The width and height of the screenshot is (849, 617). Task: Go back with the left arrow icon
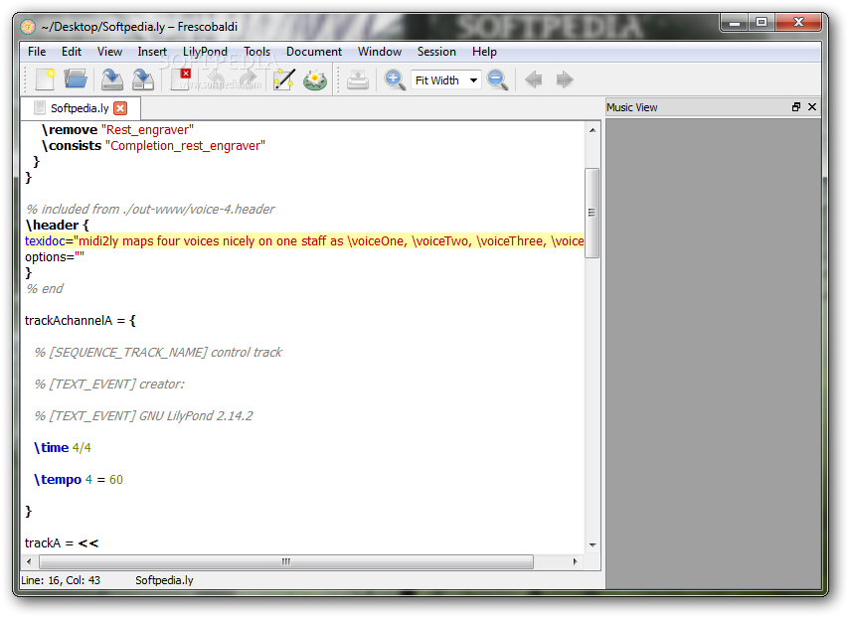click(533, 79)
